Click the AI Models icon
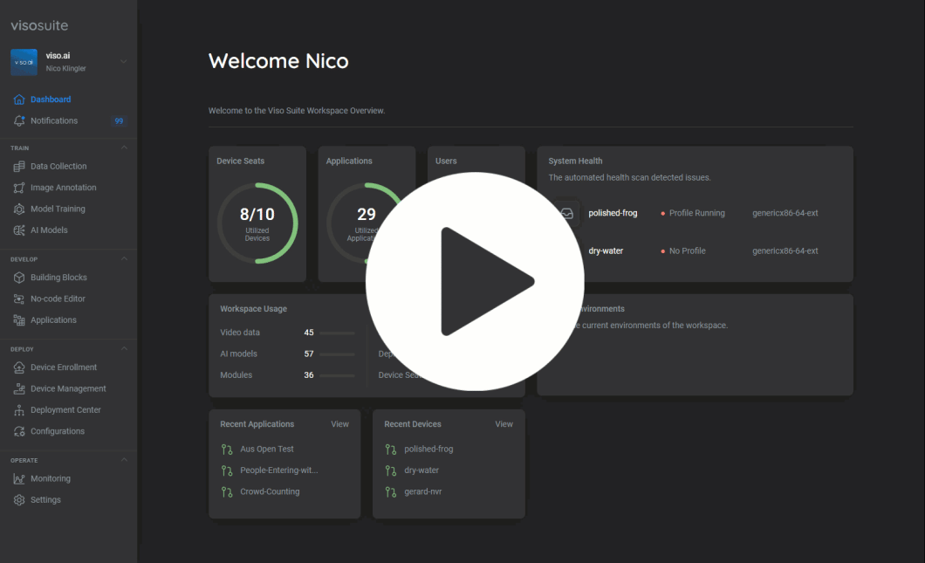 pos(19,230)
